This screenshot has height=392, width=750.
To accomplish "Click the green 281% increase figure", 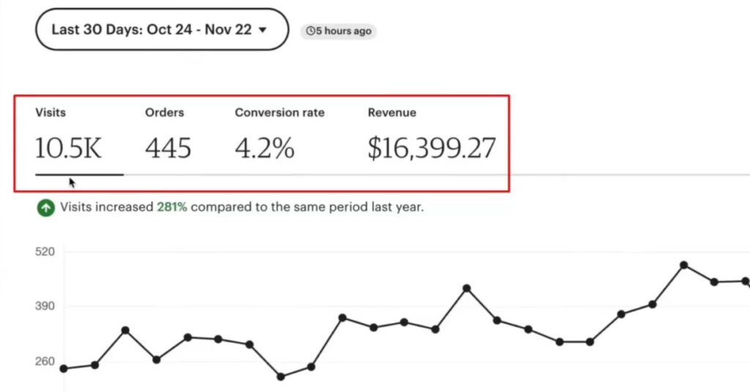I will [x=172, y=207].
